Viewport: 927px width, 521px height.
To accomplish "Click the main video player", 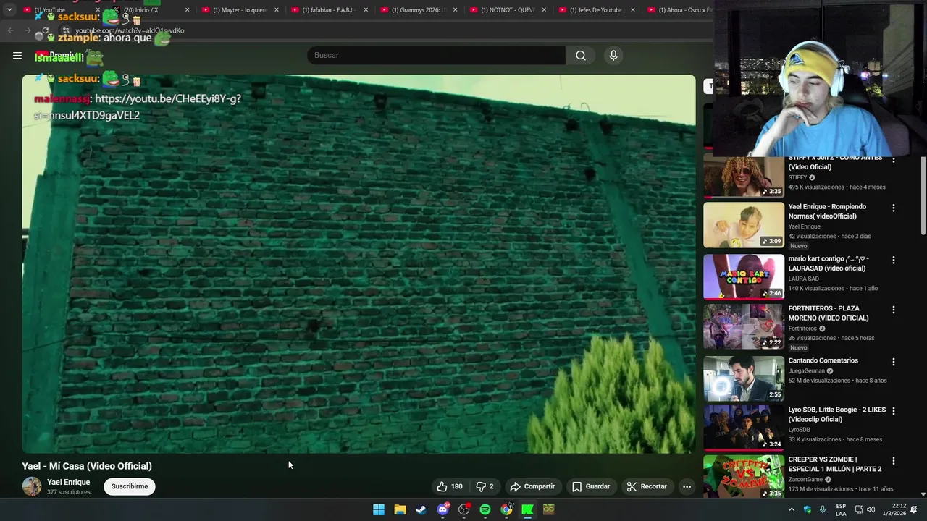I will tap(358, 264).
